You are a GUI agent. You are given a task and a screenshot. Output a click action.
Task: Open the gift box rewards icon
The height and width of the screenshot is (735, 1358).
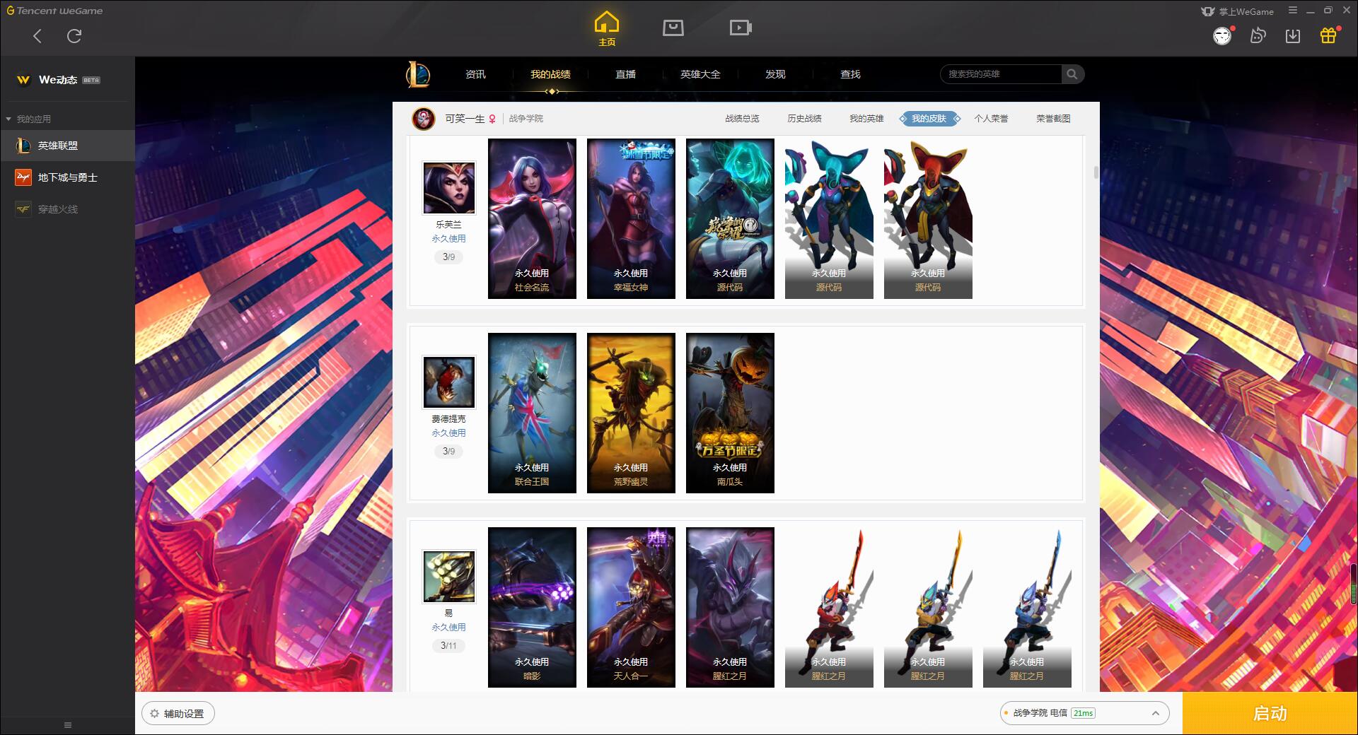[1328, 35]
